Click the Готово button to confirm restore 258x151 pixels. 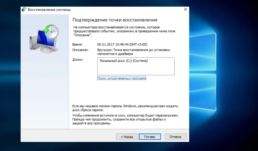150,137
